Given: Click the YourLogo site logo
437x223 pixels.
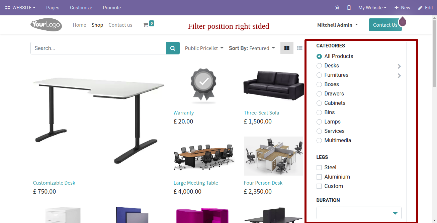Looking at the screenshot, I should point(46,25).
